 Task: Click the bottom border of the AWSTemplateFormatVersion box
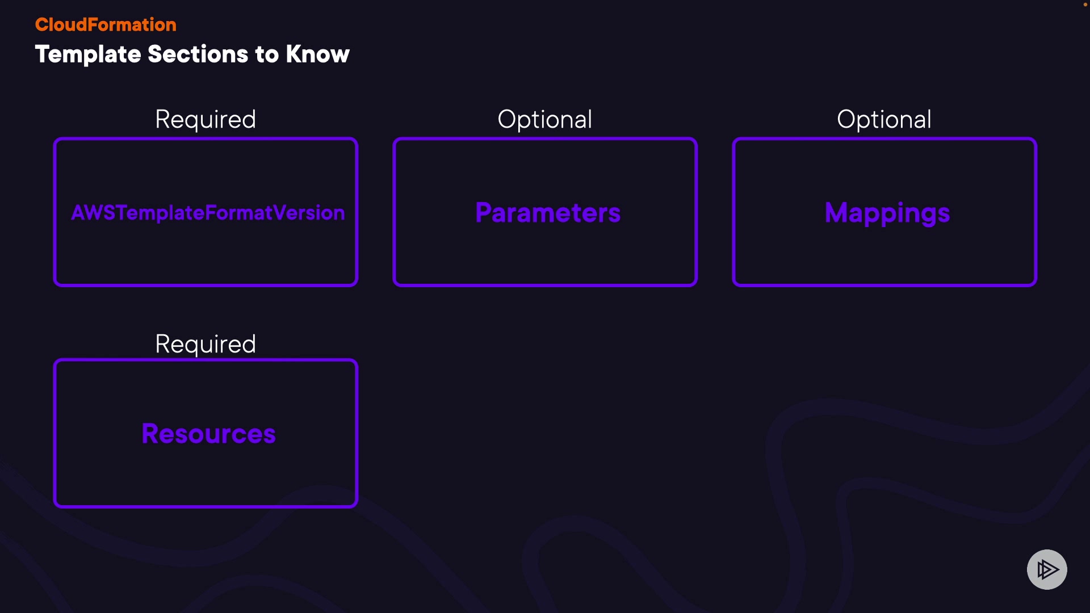[206, 284]
